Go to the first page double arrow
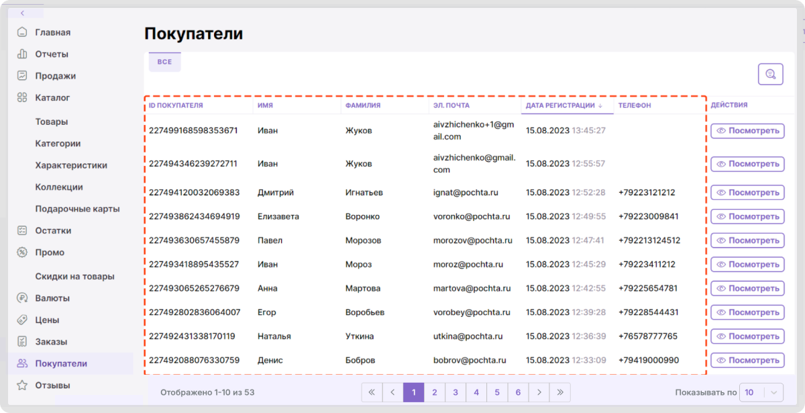The height and width of the screenshot is (413, 805). click(x=372, y=392)
